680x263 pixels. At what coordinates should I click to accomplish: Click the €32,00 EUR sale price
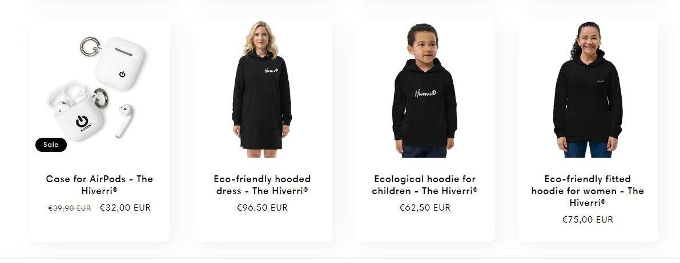(x=126, y=208)
